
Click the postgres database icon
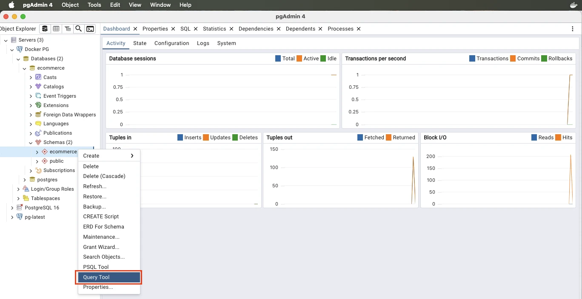point(32,180)
